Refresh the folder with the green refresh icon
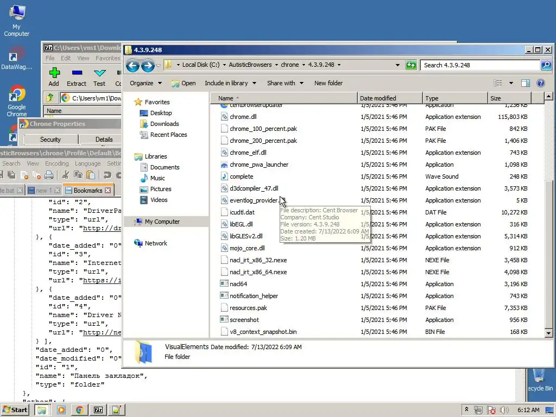The width and height of the screenshot is (556, 417). (x=411, y=65)
